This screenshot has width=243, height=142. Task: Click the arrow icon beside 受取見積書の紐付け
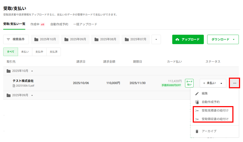coord(197,111)
